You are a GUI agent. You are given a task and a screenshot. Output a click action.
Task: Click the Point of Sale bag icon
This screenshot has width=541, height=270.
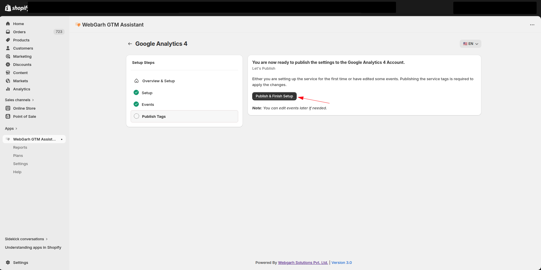(x=8, y=116)
